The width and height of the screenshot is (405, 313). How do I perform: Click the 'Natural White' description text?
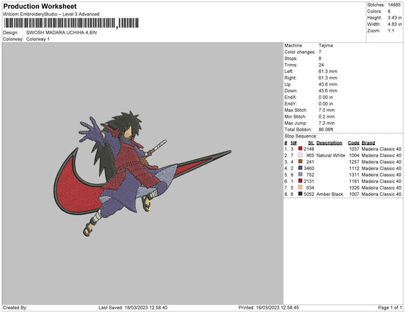click(x=331, y=155)
